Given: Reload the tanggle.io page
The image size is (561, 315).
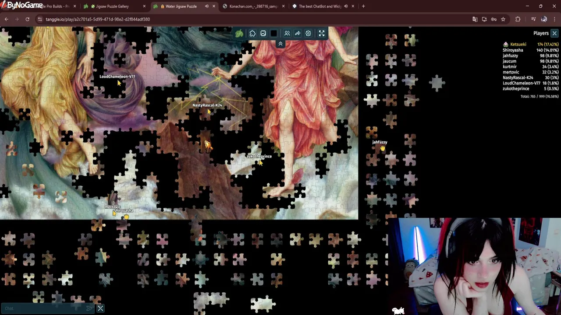Looking at the screenshot, I should pos(27,19).
